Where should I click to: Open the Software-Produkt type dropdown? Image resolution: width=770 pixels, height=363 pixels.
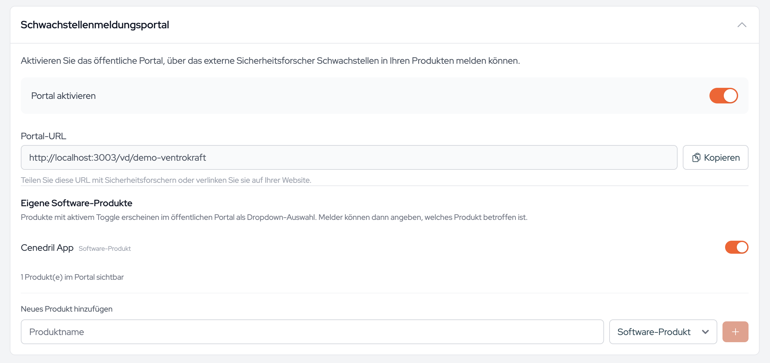[x=663, y=332]
